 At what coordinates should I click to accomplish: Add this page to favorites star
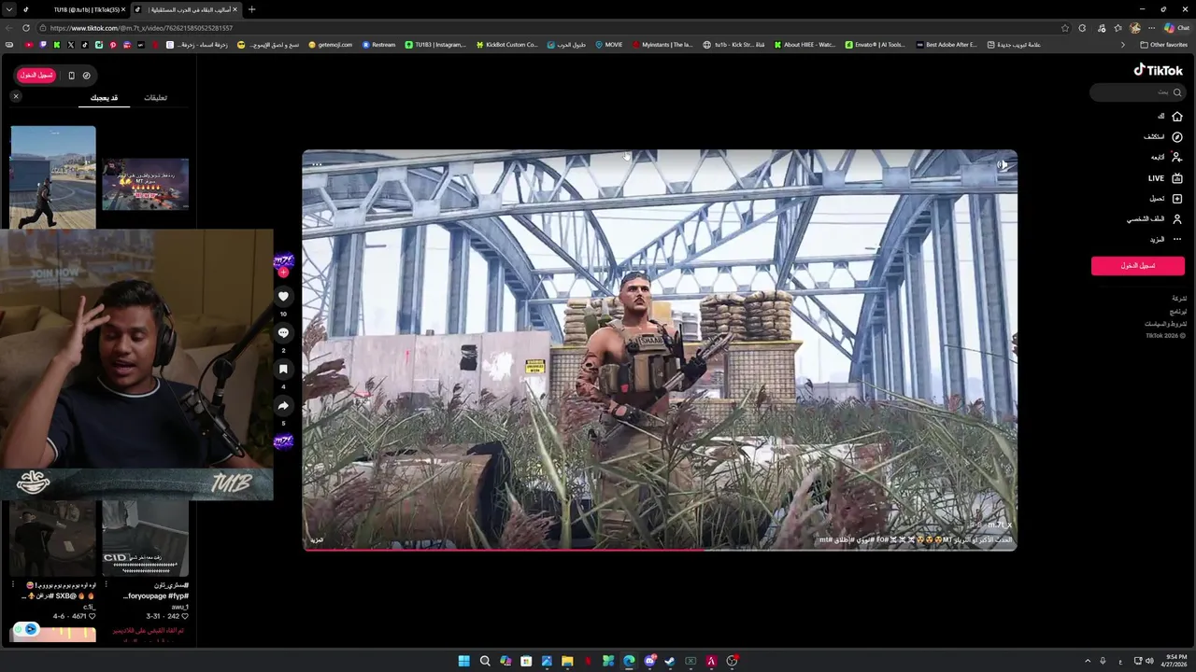coord(1065,28)
